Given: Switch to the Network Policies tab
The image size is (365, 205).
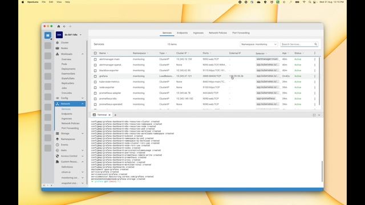Looking at the screenshot, I should [218, 33].
